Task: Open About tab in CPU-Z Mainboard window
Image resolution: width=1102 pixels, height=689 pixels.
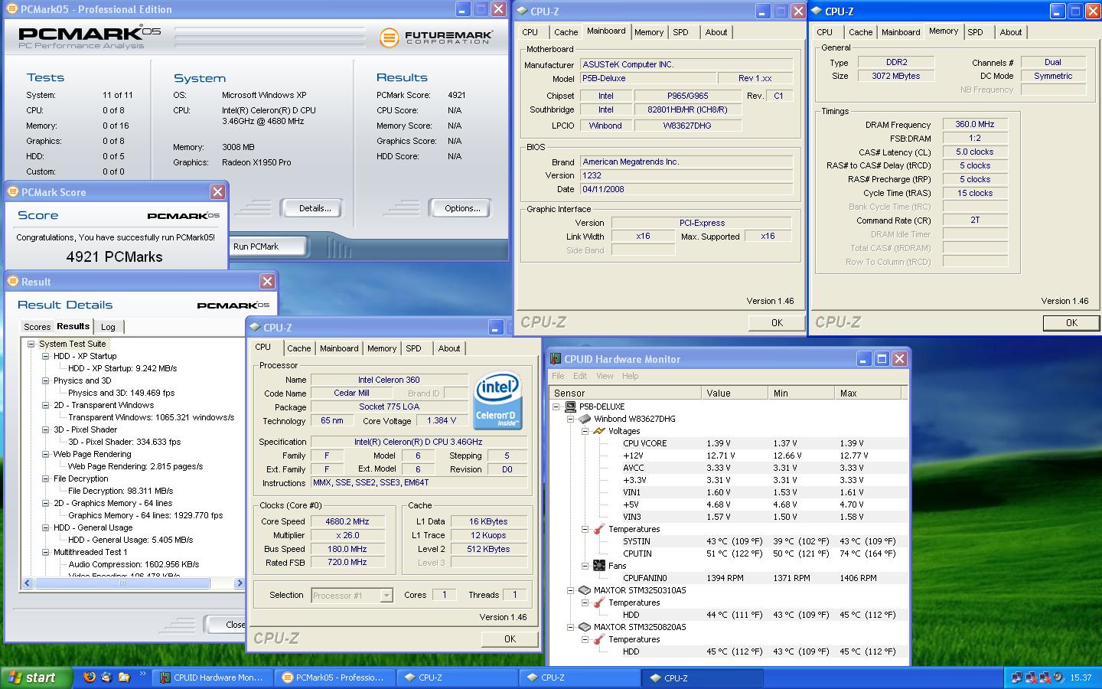Action: (716, 32)
